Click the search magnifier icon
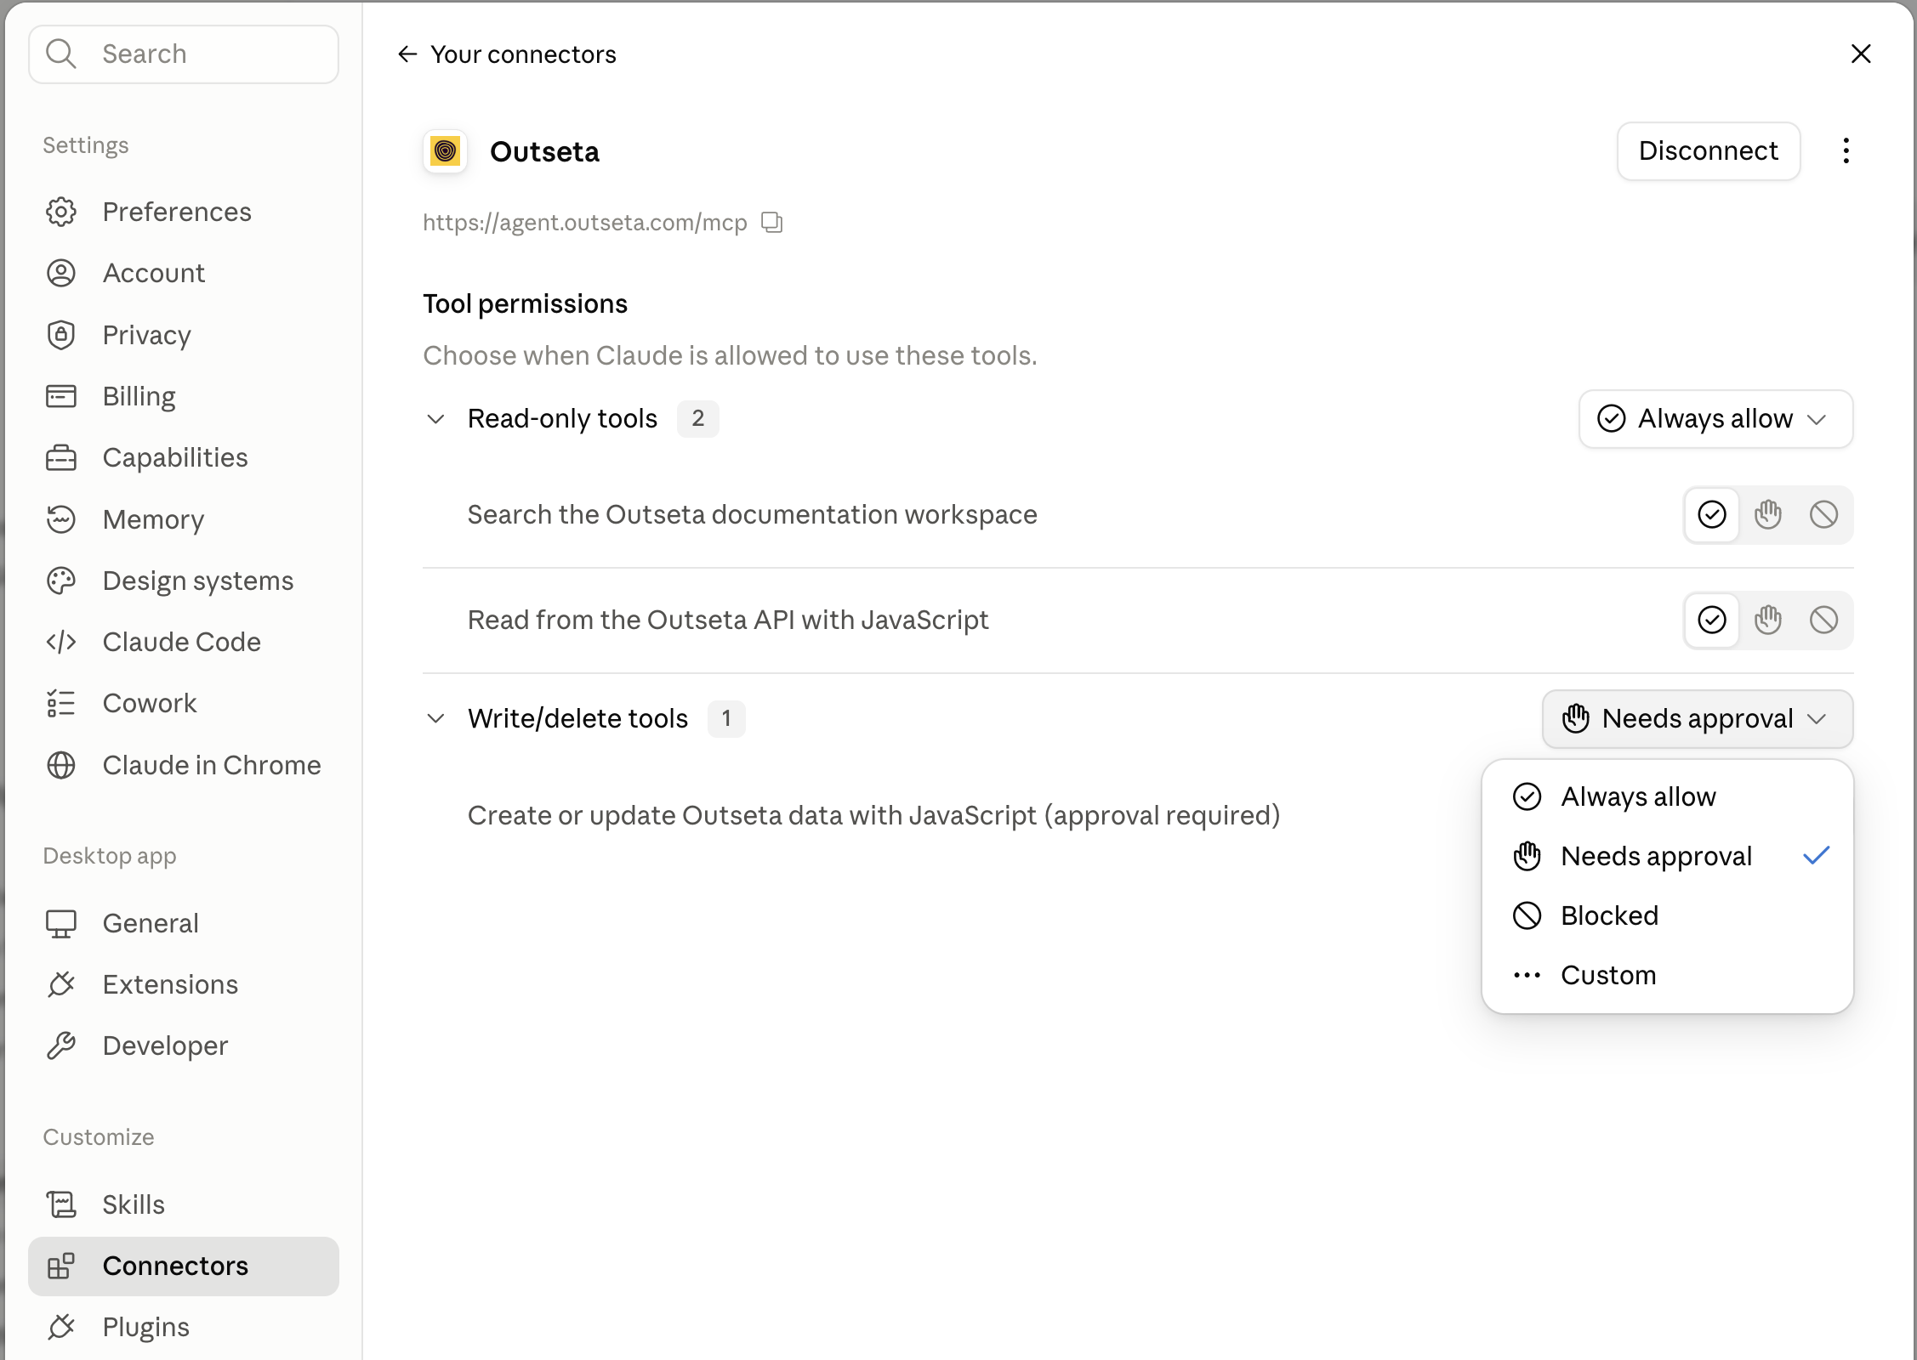 point(61,54)
